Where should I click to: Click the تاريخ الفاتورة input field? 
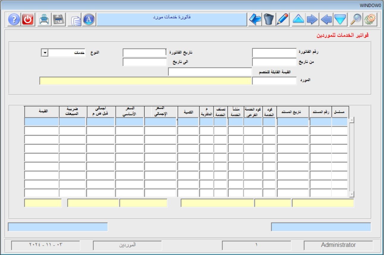pyautogui.click(x=145, y=53)
